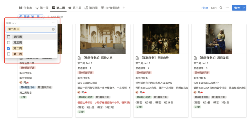Image resolution: width=250 pixels, height=119 pixels.
Task: Click 500 SeeDAO积分 text
Action: tap(87, 83)
